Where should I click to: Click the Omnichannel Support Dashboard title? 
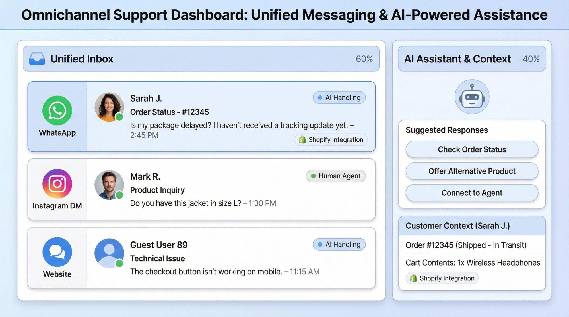click(284, 15)
